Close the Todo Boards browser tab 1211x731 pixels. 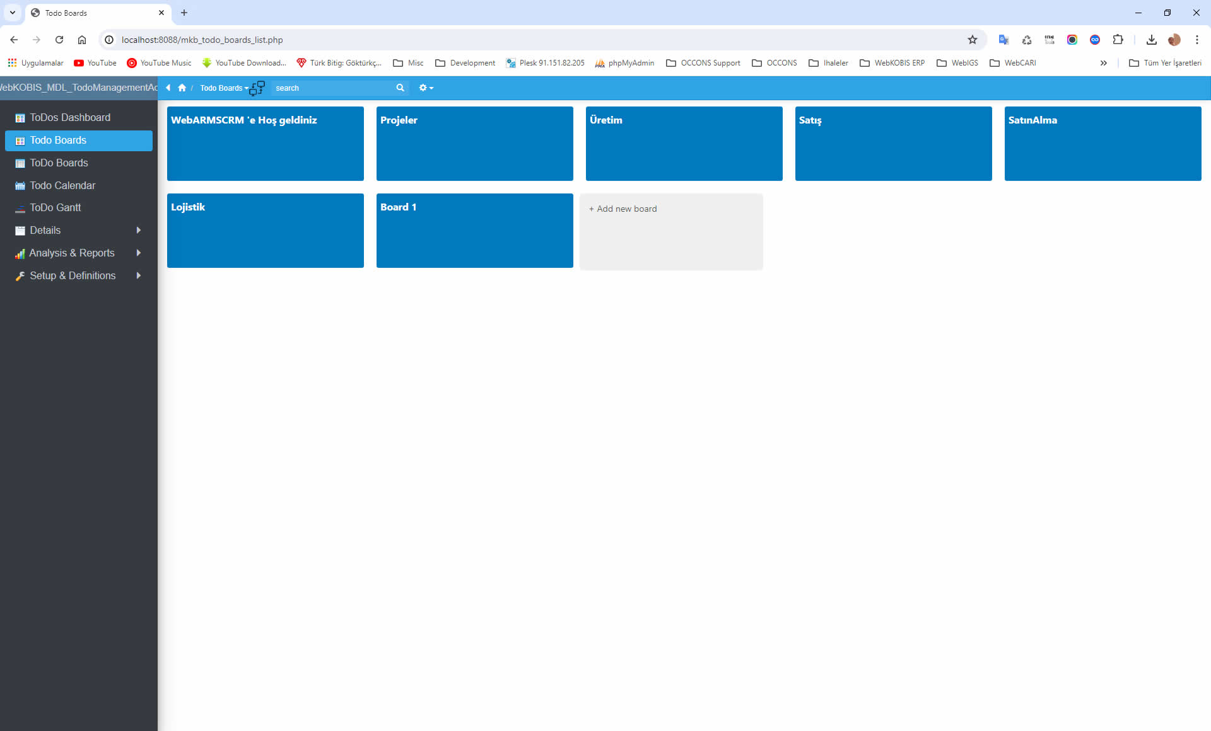click(161, 13)
